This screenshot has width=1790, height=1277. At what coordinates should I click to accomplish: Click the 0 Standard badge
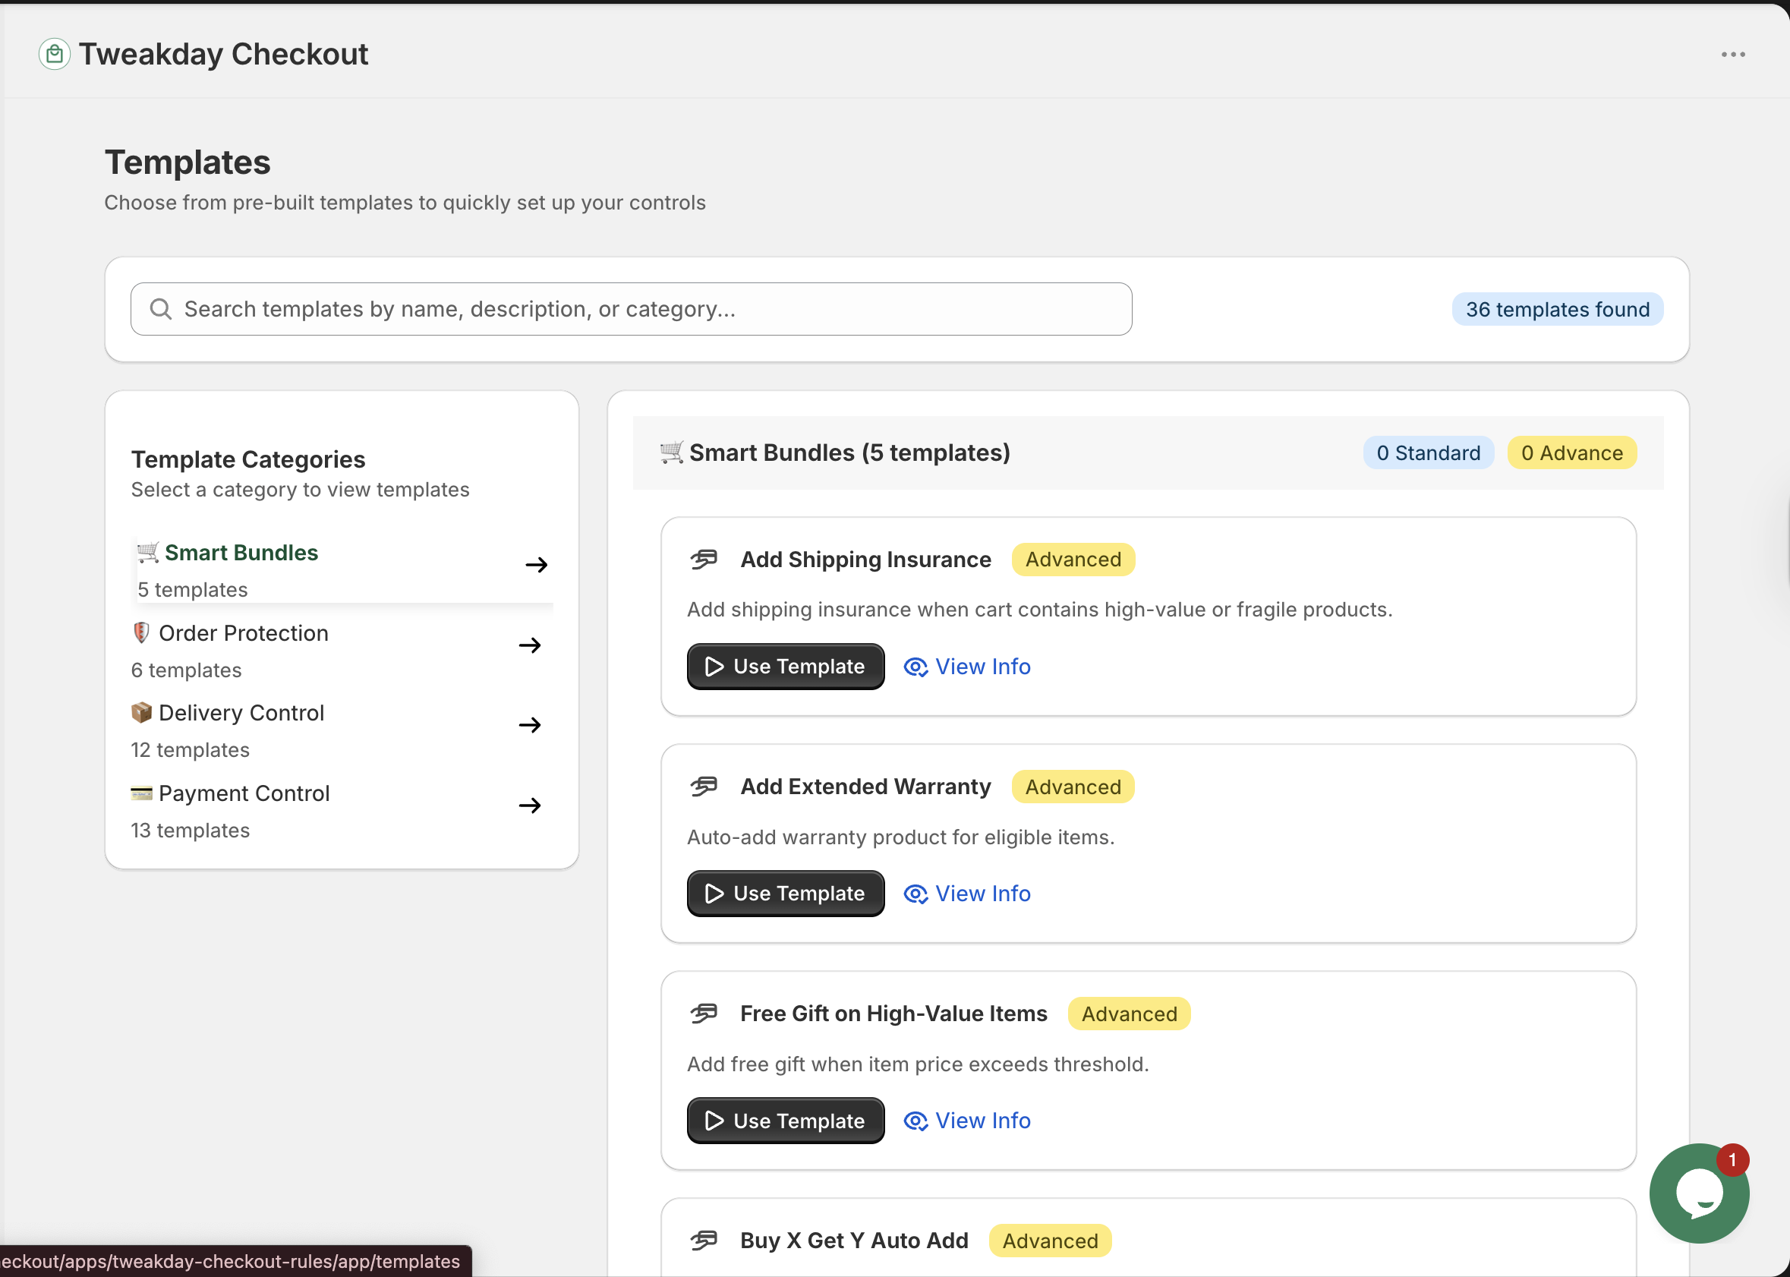click(x=1429, y=453)
